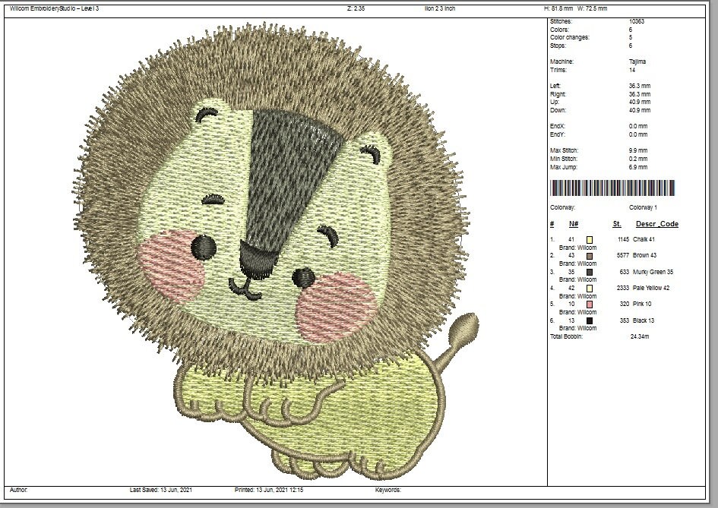The height and width of the screenshot is (508, 718).
Task: Click the N# column header
Action: coord(574,224)
